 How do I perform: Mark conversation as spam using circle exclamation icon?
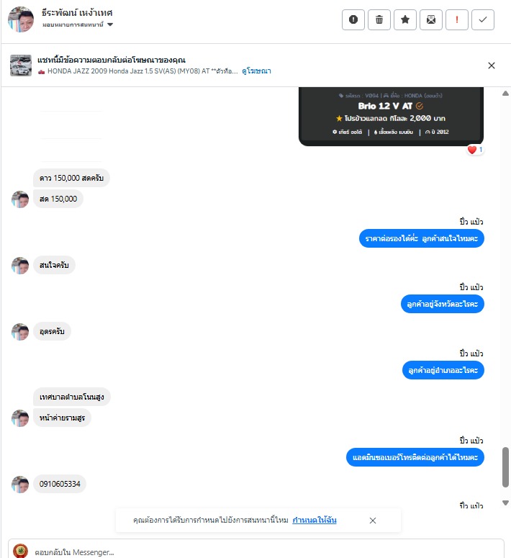353,19
